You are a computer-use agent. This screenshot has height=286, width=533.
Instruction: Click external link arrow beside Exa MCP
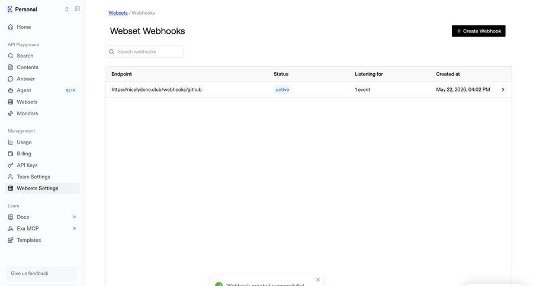click(74, 228)
